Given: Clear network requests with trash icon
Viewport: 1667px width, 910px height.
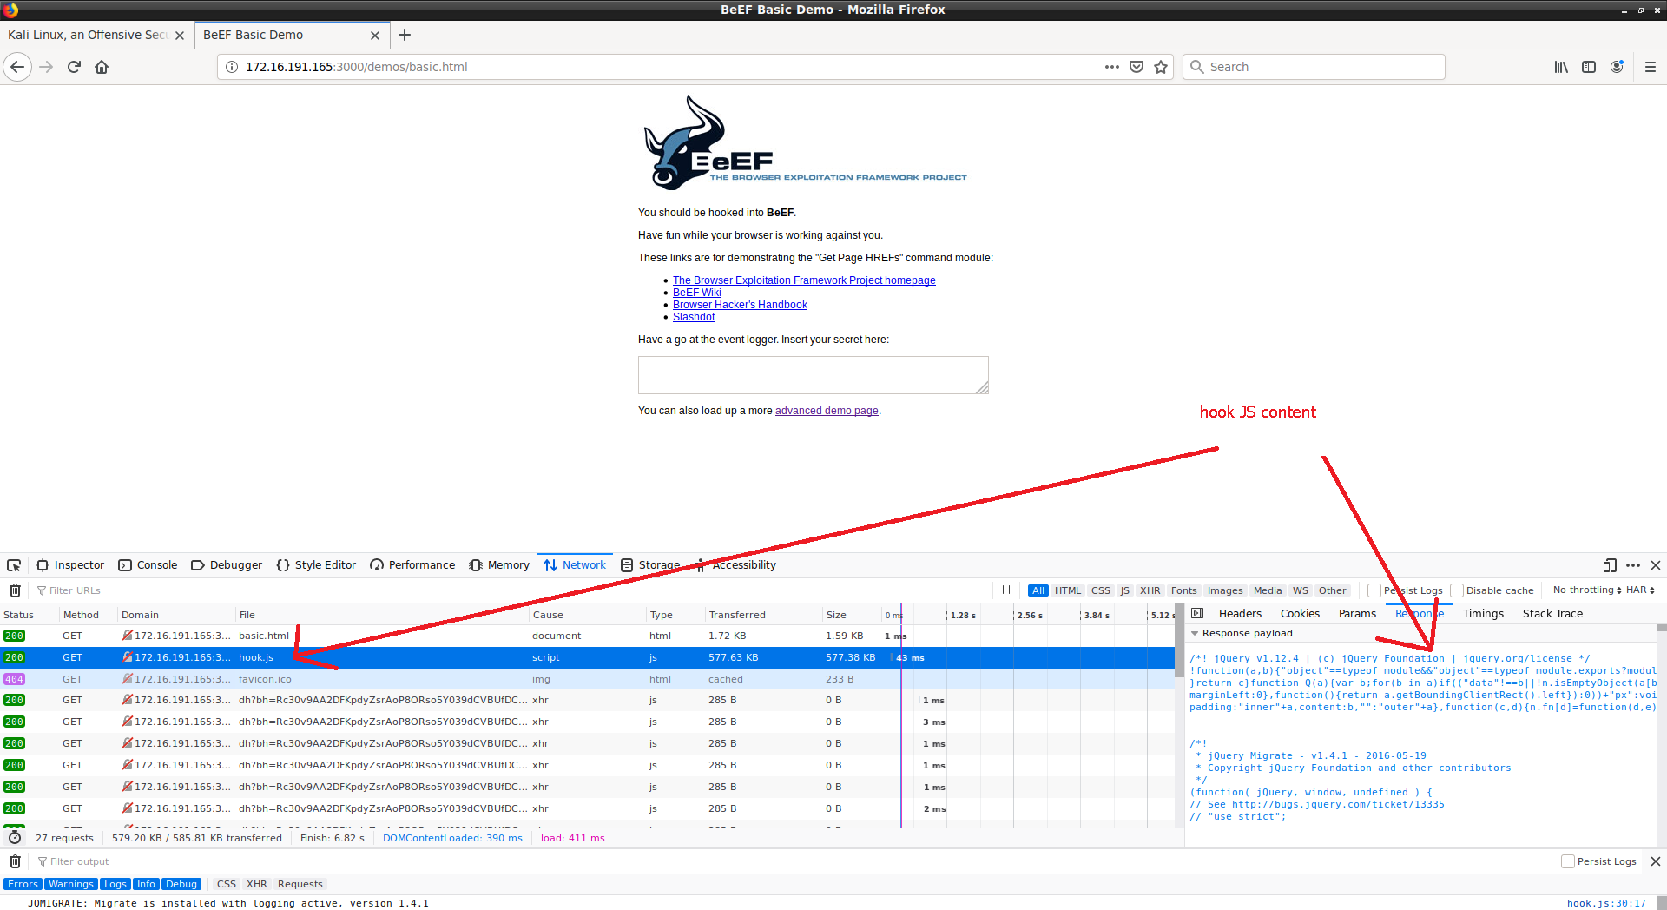Looking at the screenshot, I should (x=15, y=590).
